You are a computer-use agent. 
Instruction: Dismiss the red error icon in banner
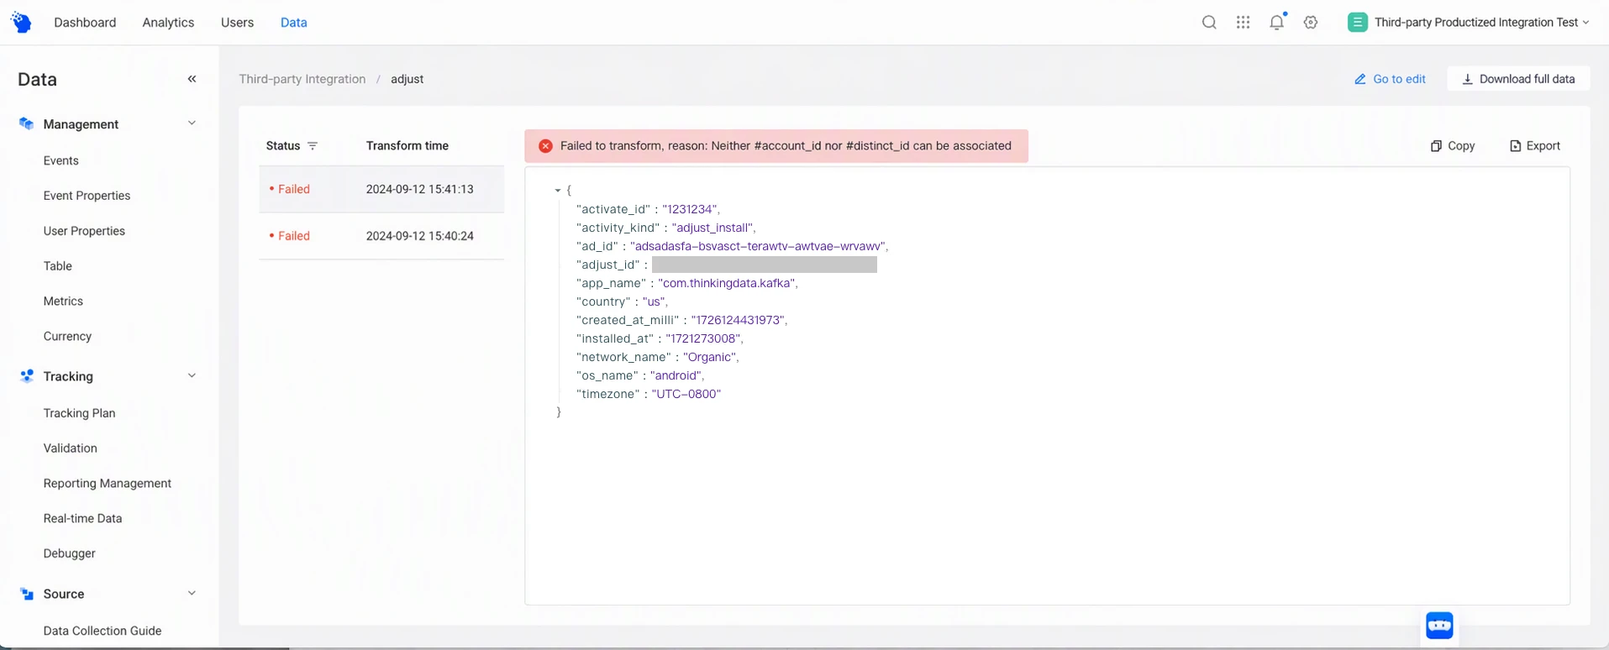[545, 146]
